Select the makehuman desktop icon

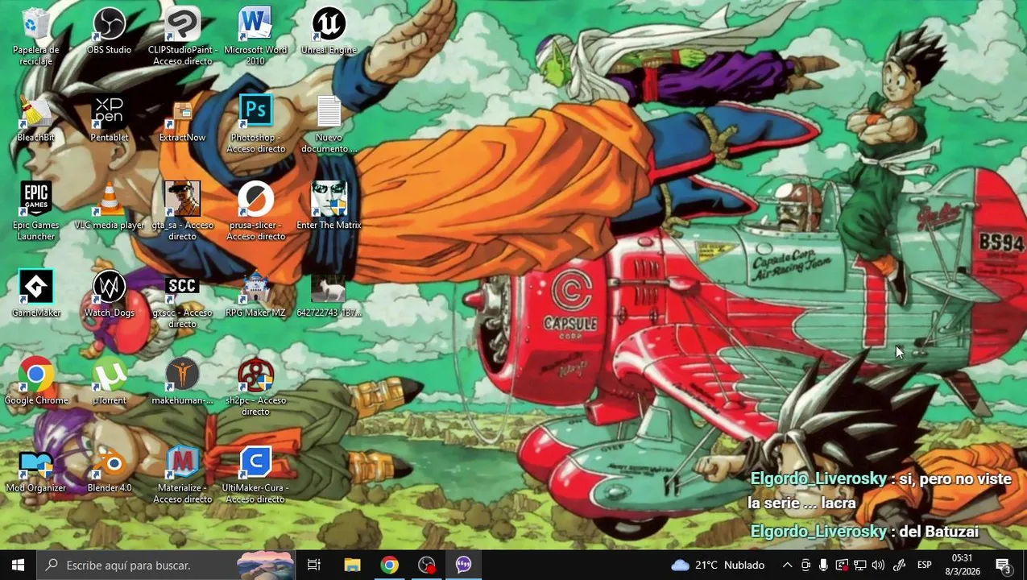tap(183, 382)
